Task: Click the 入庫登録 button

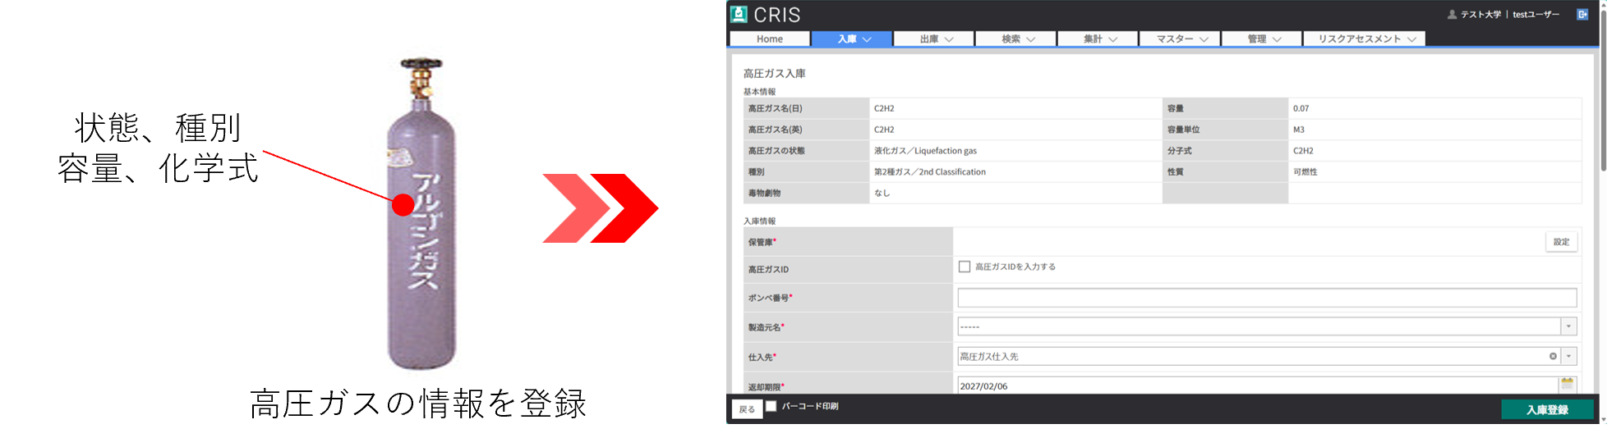Action: [x=1547, y=409]
